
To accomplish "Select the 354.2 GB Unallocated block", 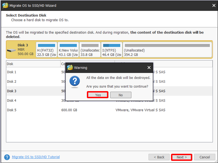I will tap(167, 50).
